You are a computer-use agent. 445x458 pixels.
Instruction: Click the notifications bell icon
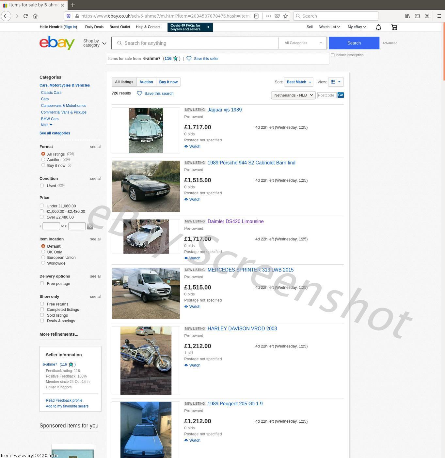point(378,27)
